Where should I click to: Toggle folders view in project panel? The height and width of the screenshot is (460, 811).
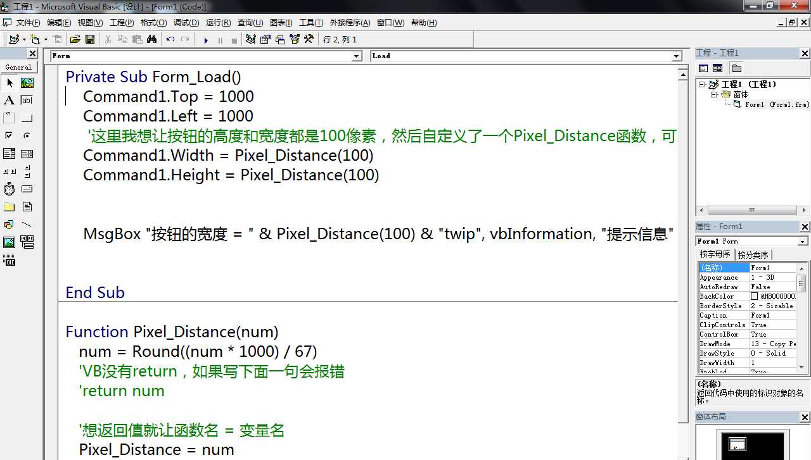coord(736,68)
